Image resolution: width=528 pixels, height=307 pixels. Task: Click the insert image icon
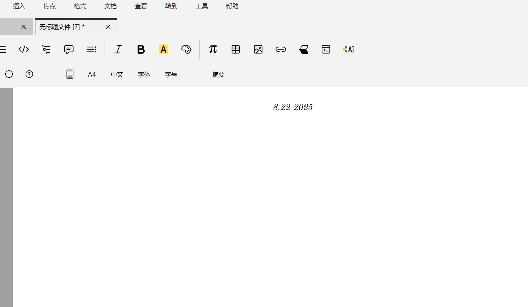click(258, 49)
